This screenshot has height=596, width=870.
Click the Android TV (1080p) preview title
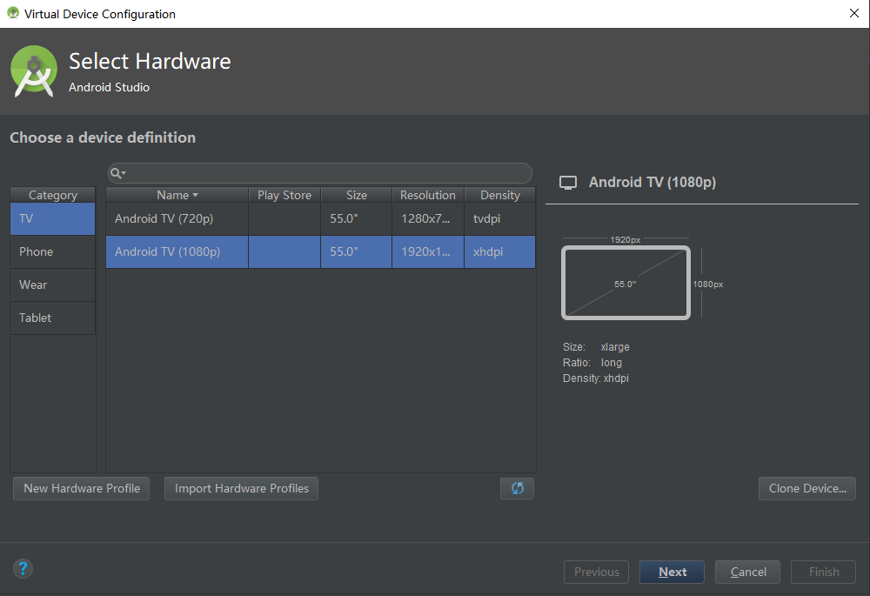[652, 183]
